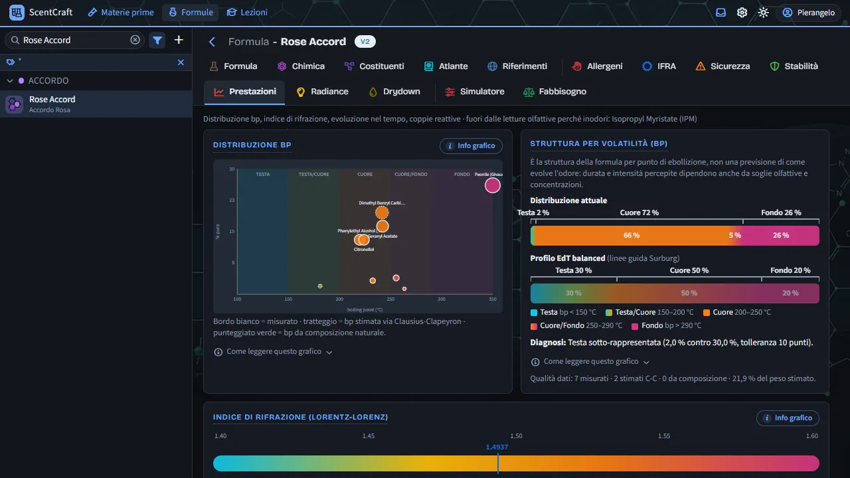Open the Costituenti tab

374,66
